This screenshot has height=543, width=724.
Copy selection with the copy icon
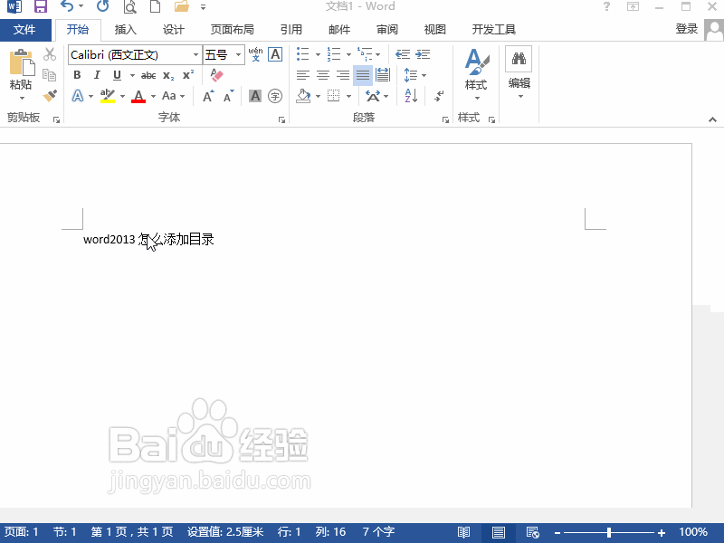coord(50,75)
